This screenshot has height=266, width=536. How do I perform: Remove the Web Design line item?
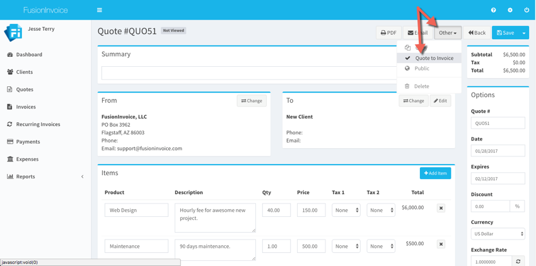point(441,208)
